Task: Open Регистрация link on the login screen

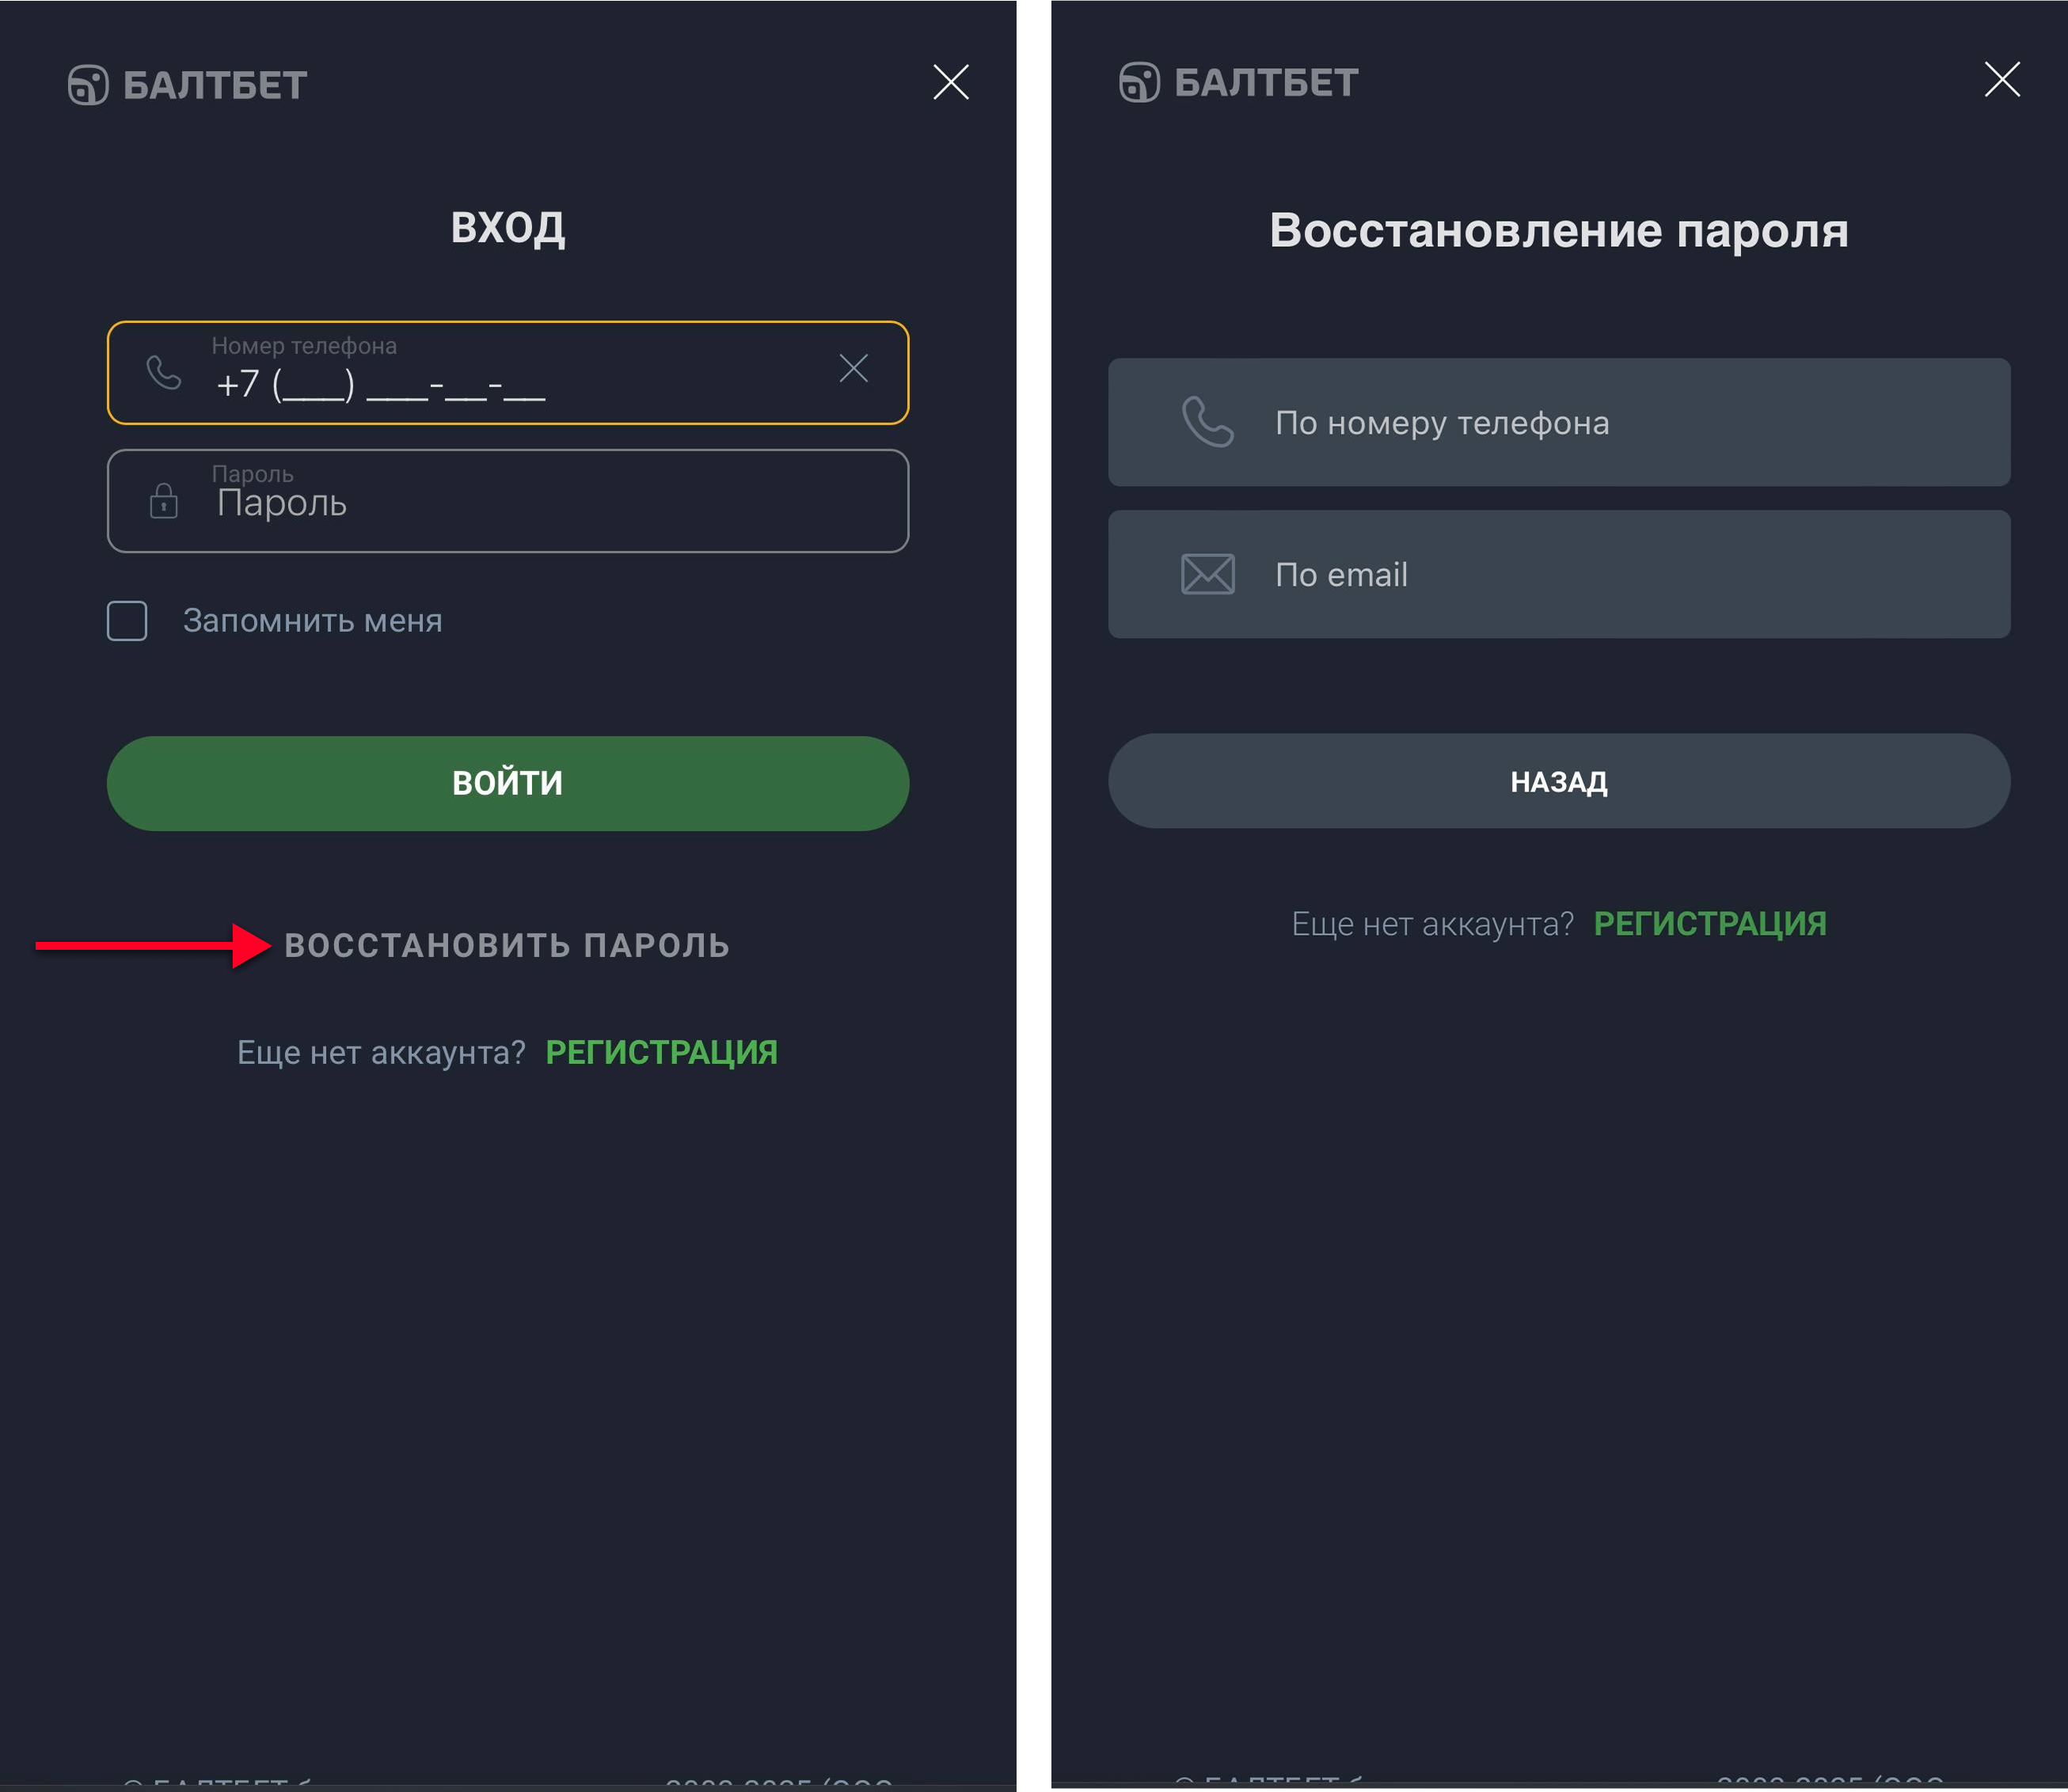Action: [661, 1052]
